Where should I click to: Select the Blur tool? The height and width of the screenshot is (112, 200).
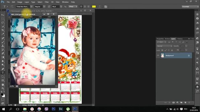point(3,61)
